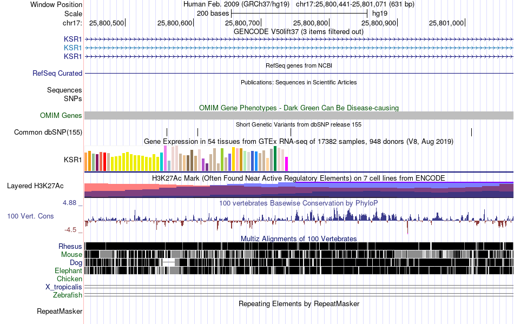Open H3K27Ac Mark ENCODE track title

tap(299, 178)
